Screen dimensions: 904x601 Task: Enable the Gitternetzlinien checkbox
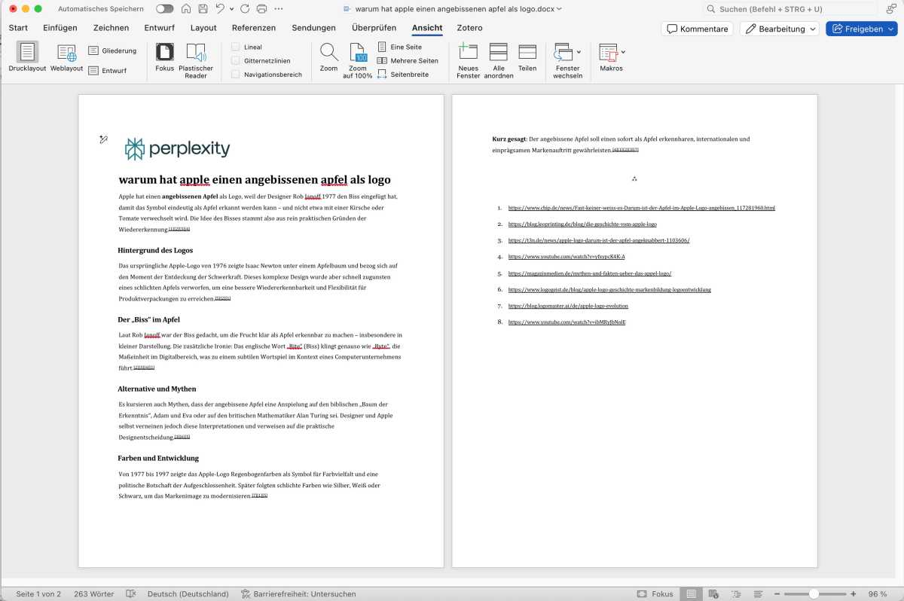click(236, 60)
